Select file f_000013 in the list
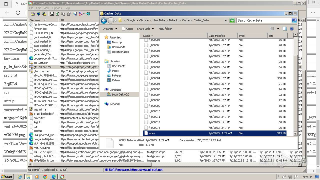This screenshot has height=180, width=320. click(215, 128)
